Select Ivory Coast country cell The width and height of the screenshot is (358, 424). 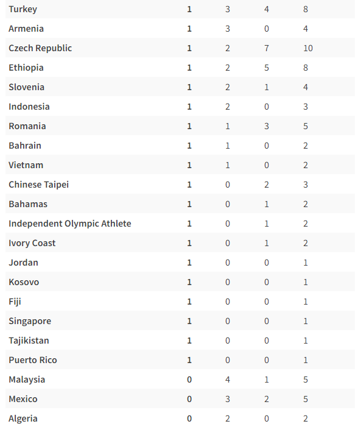[x=32, y=243]
